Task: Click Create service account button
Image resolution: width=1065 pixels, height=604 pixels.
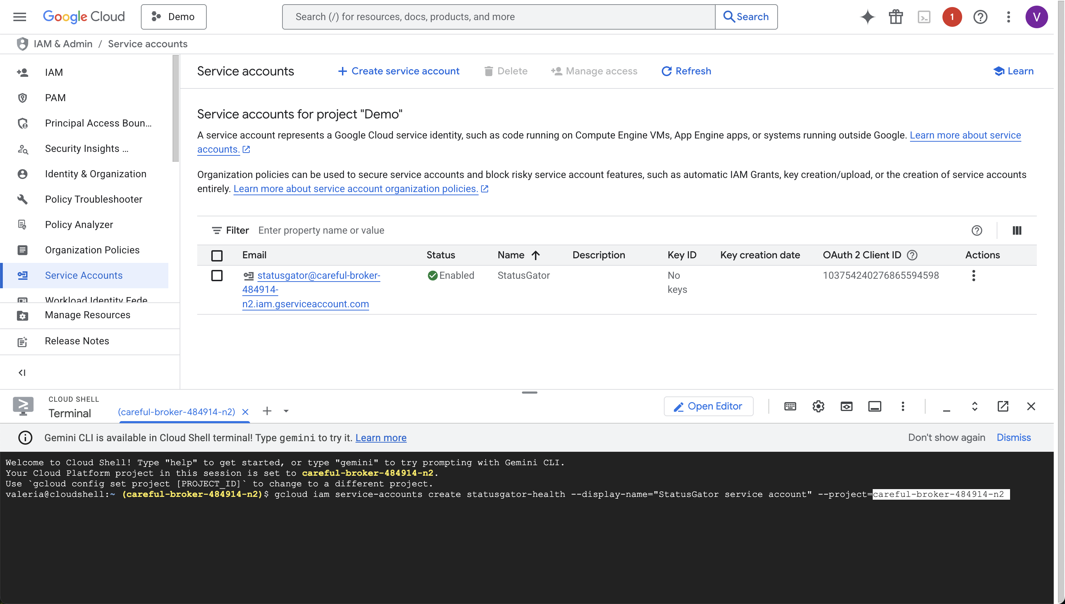Action: point(398,71)
